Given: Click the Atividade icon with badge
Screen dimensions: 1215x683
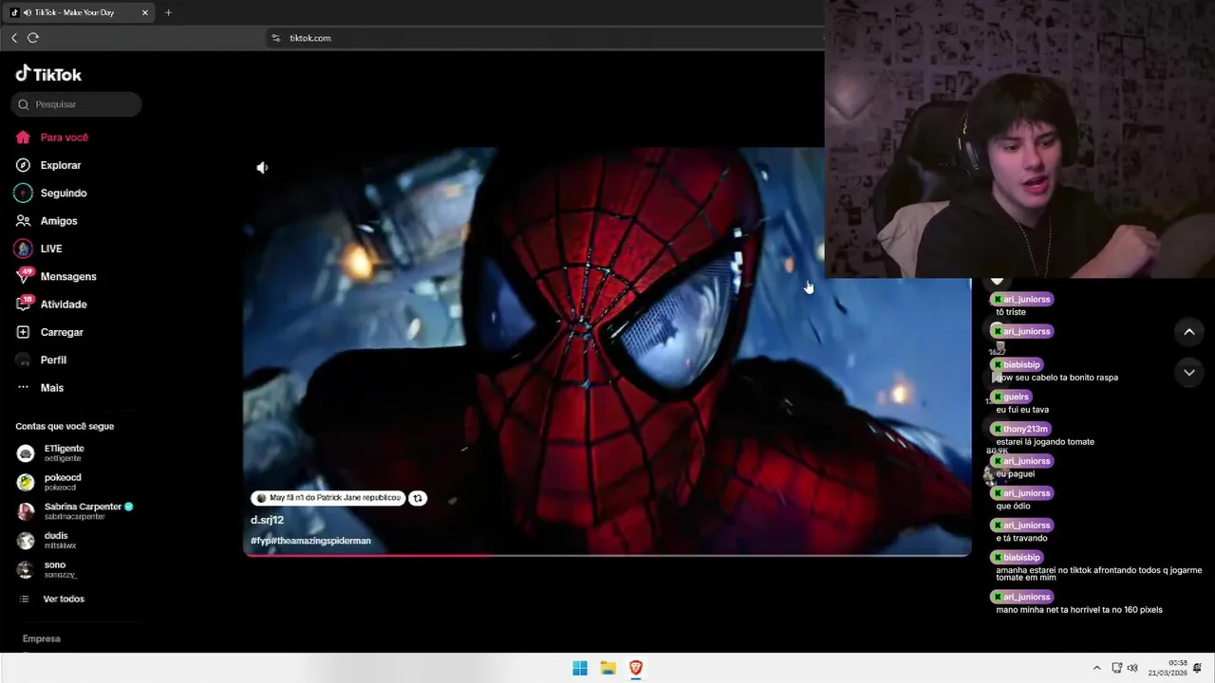Looking at the screenshot, I should coord(24,304).
